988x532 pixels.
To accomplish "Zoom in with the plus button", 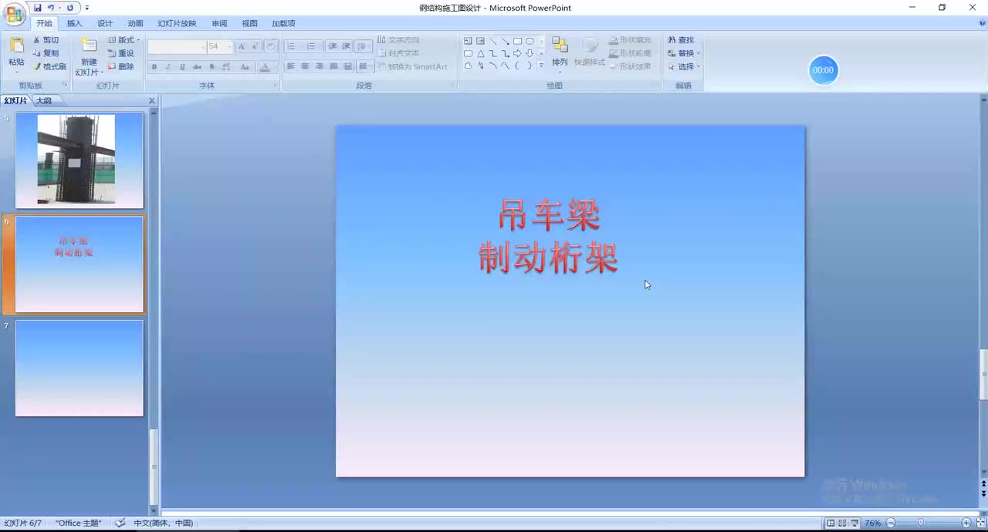I will click(x=966, y=523).
